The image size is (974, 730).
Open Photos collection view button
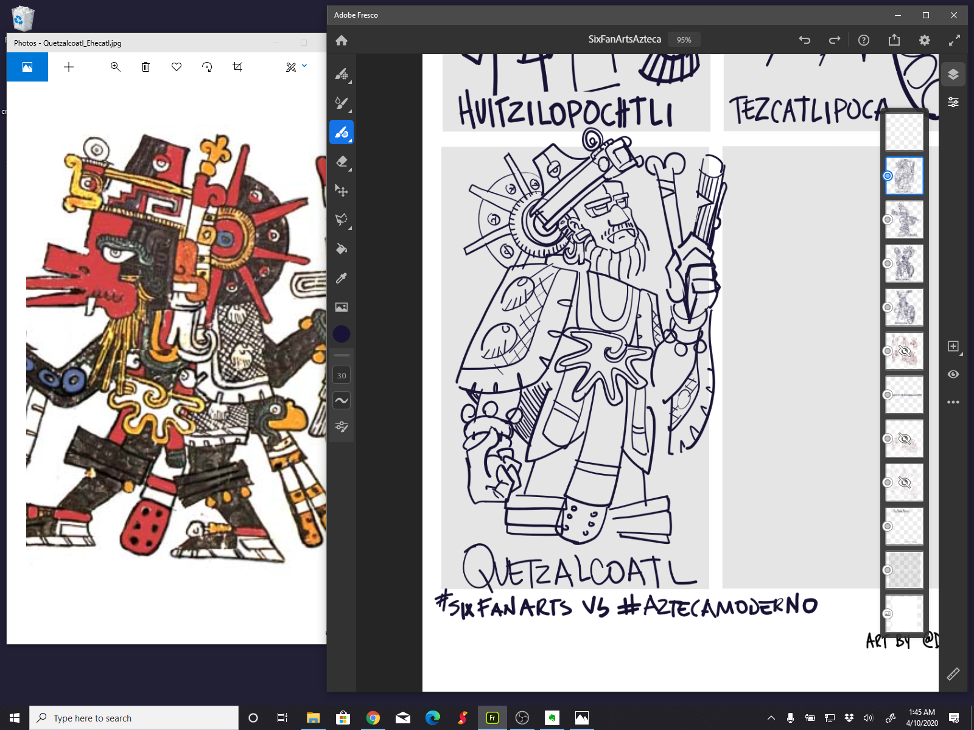pyautogui.click(x=27, y=67)
